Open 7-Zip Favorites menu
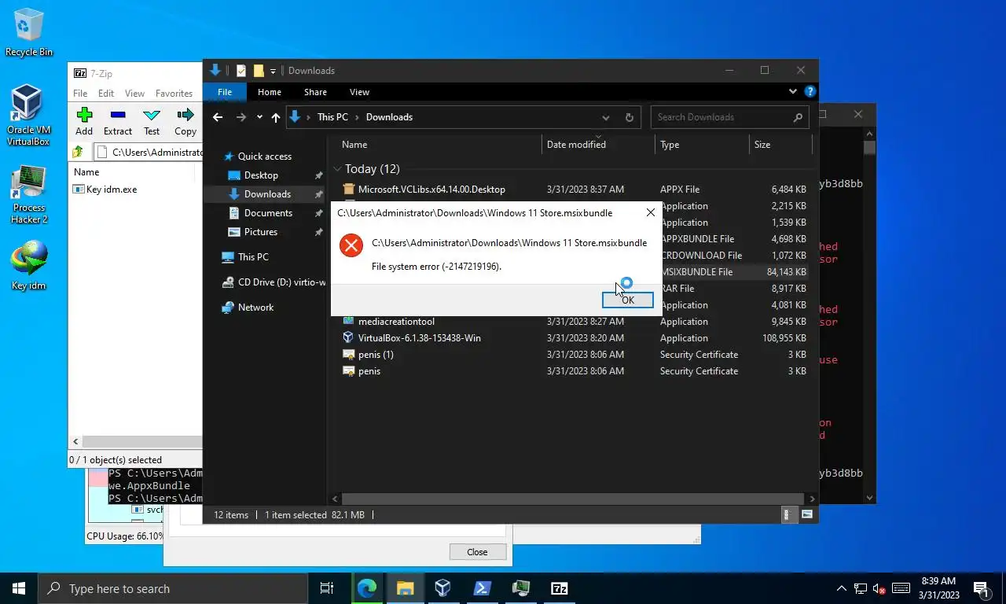The width and height of the screenshot is (1006, 604). (174, 93)
